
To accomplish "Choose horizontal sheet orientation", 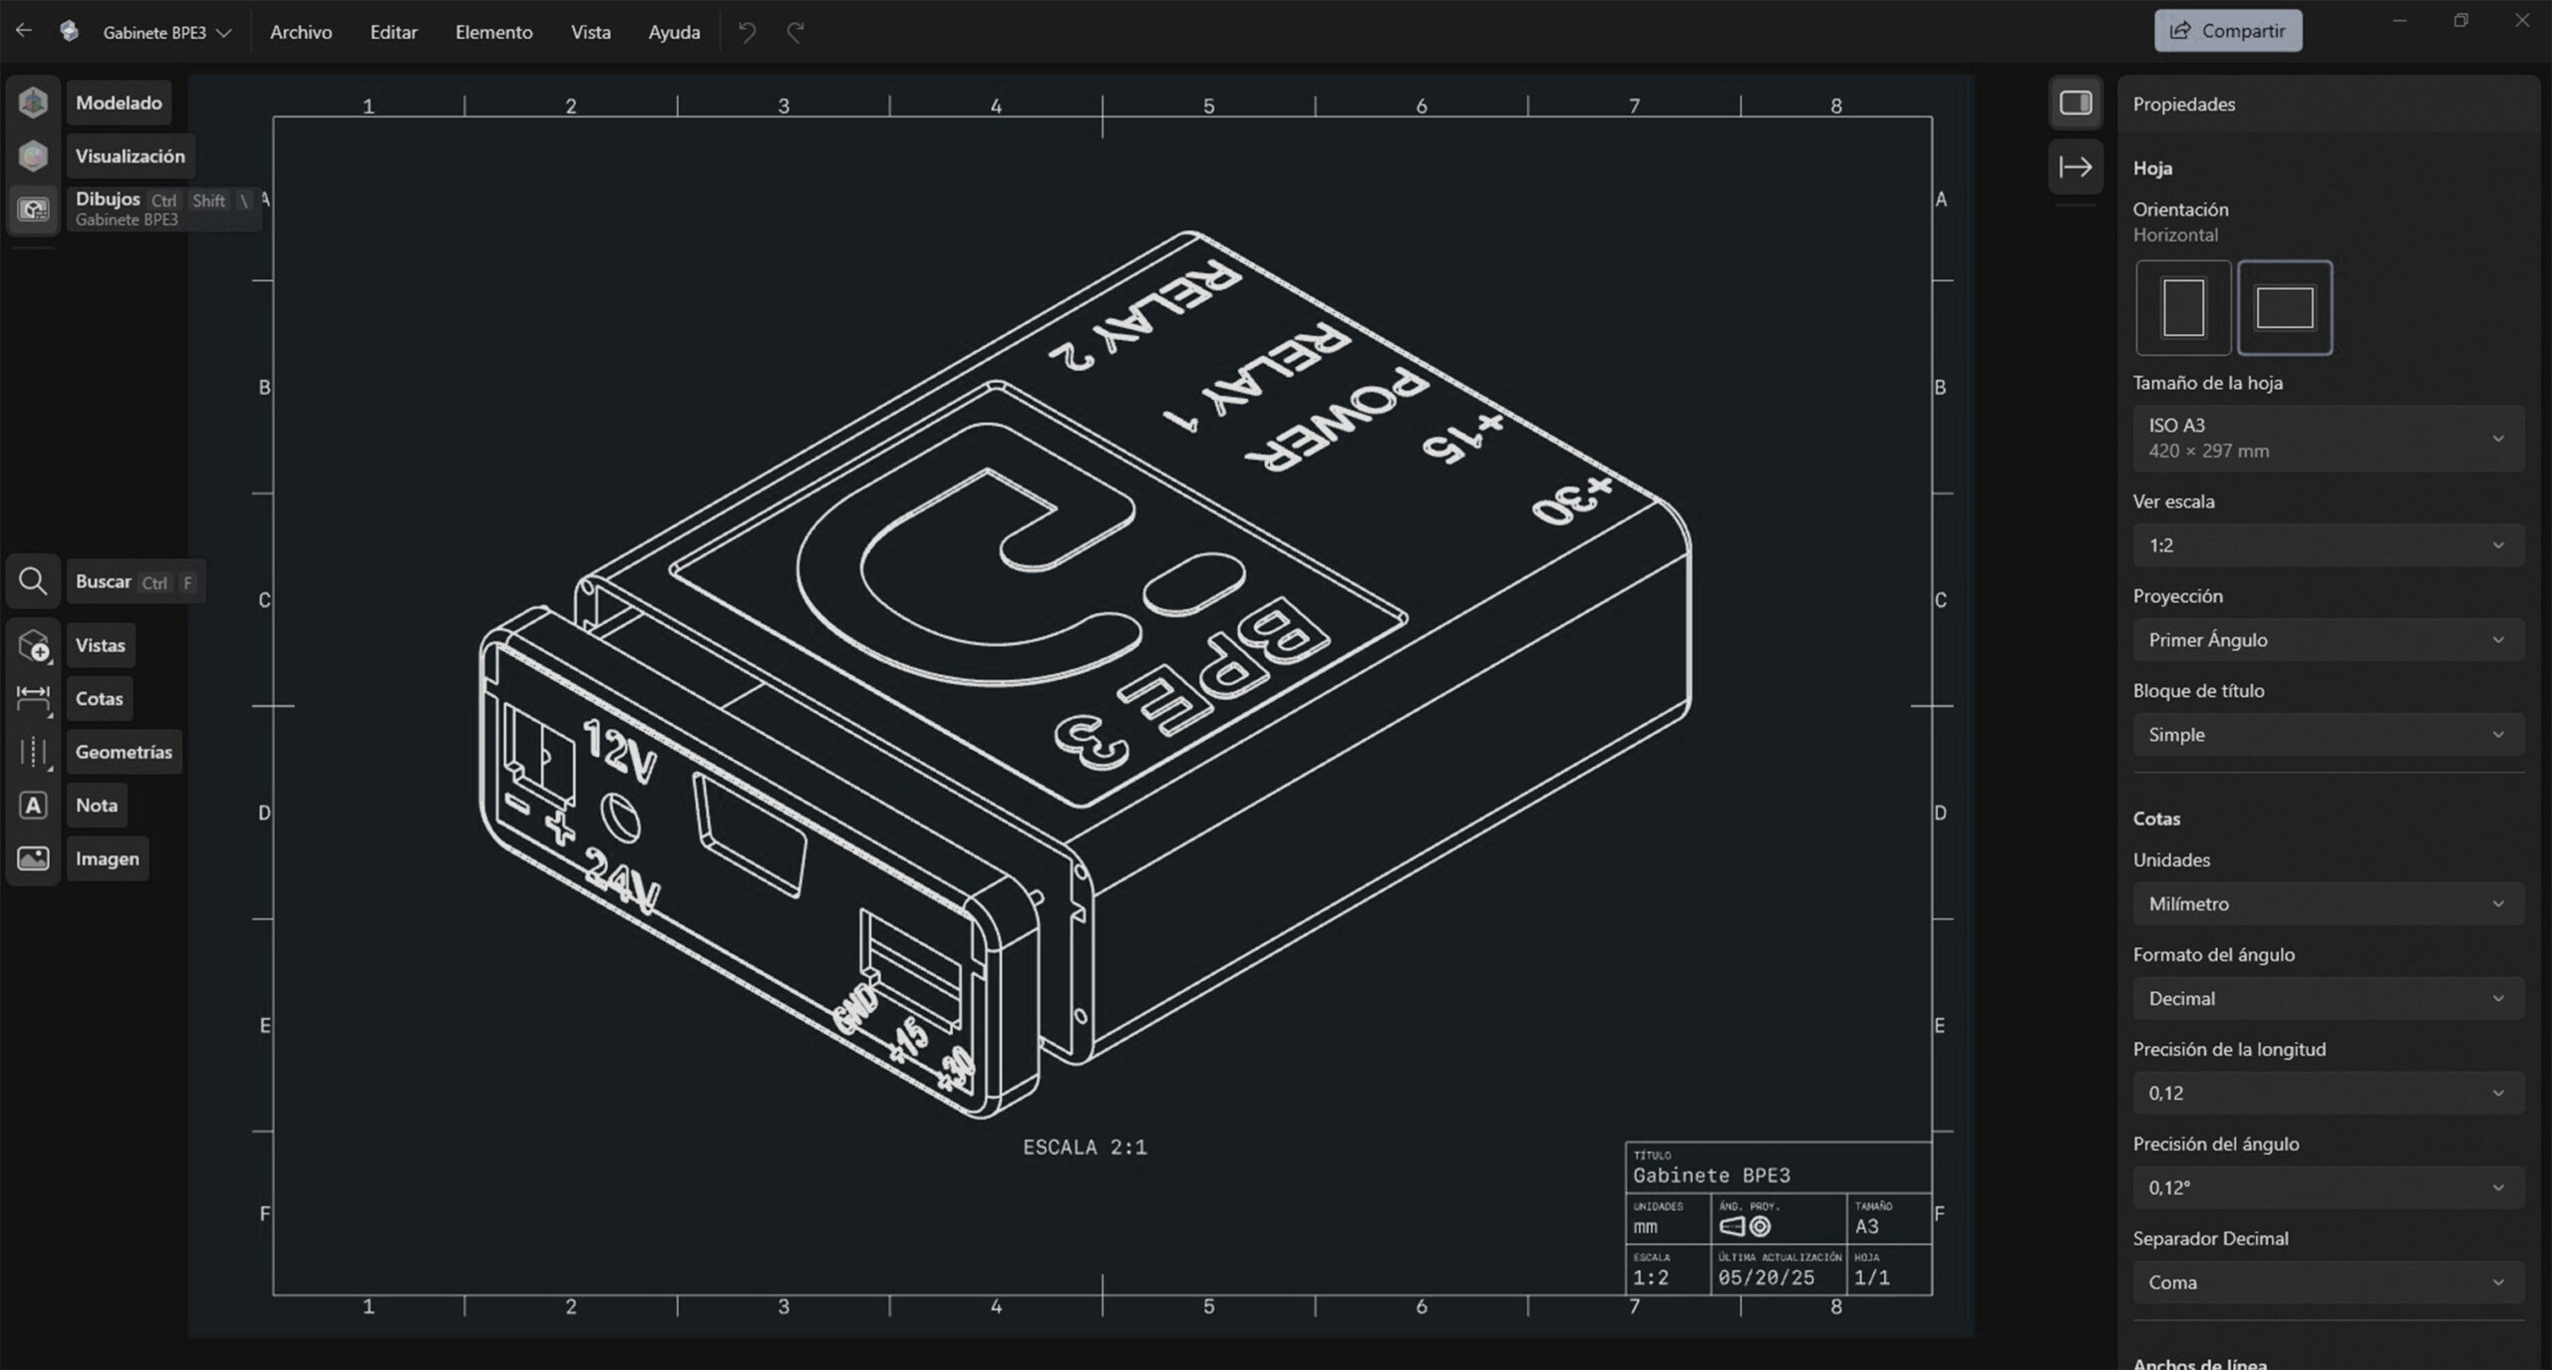I will [x=2284, y=308].
